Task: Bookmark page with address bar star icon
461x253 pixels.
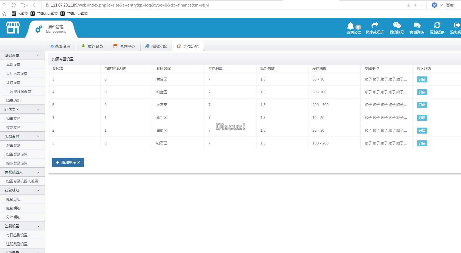Action: [408, 5]
